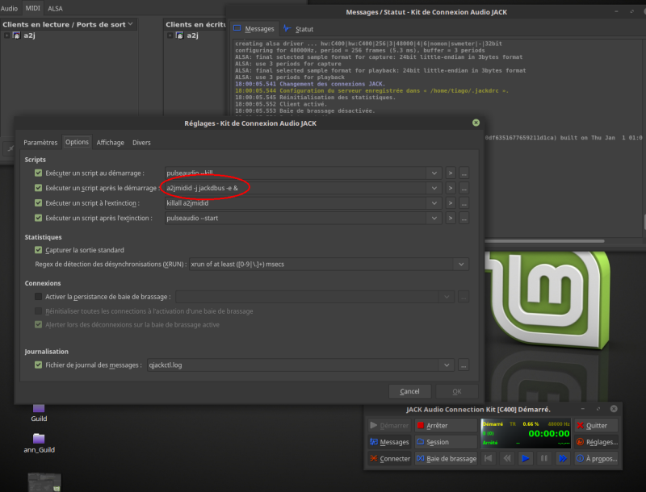This screenshot has width=646, height=492.
Task: Click > meta button for post-startup script
Action: 451,188
